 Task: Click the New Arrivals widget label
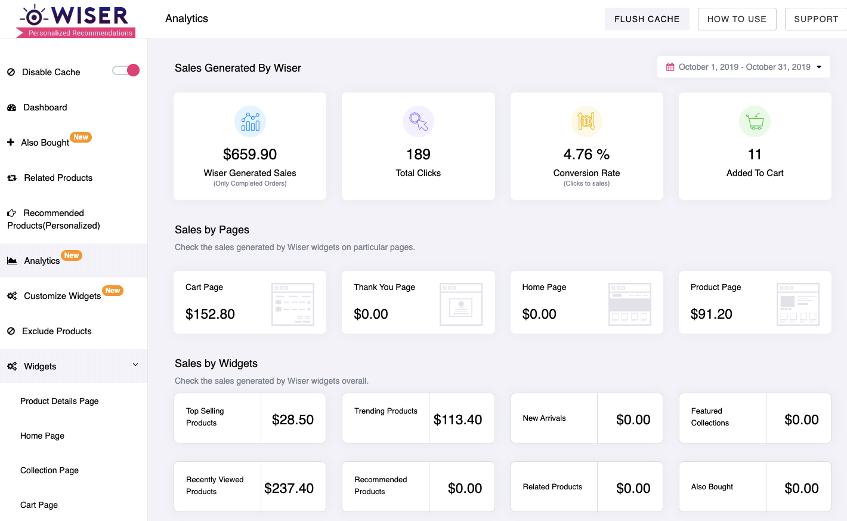tap(544, 418)
